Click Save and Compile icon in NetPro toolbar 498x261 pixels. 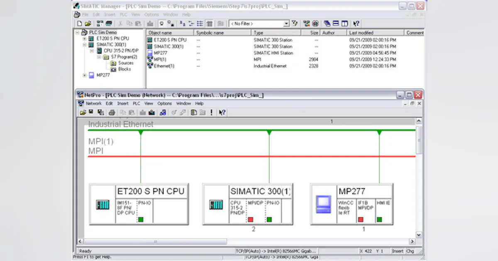(101, 112)
